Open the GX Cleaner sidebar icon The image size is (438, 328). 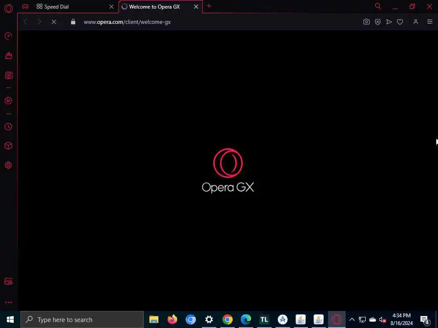(x=9, y=56)
